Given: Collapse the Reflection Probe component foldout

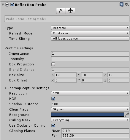Looking at the screenshot, I should (3, 5).
